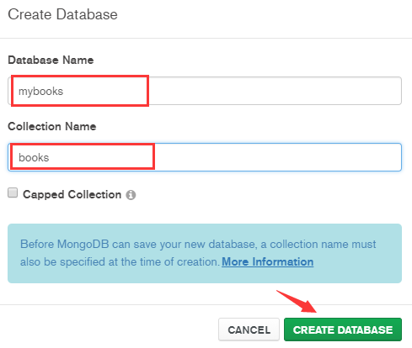Image resolution: width=412 pixels, height=348 pixels.
Task: Focus the Database Name input field
Action: click(x=205, y=91)
